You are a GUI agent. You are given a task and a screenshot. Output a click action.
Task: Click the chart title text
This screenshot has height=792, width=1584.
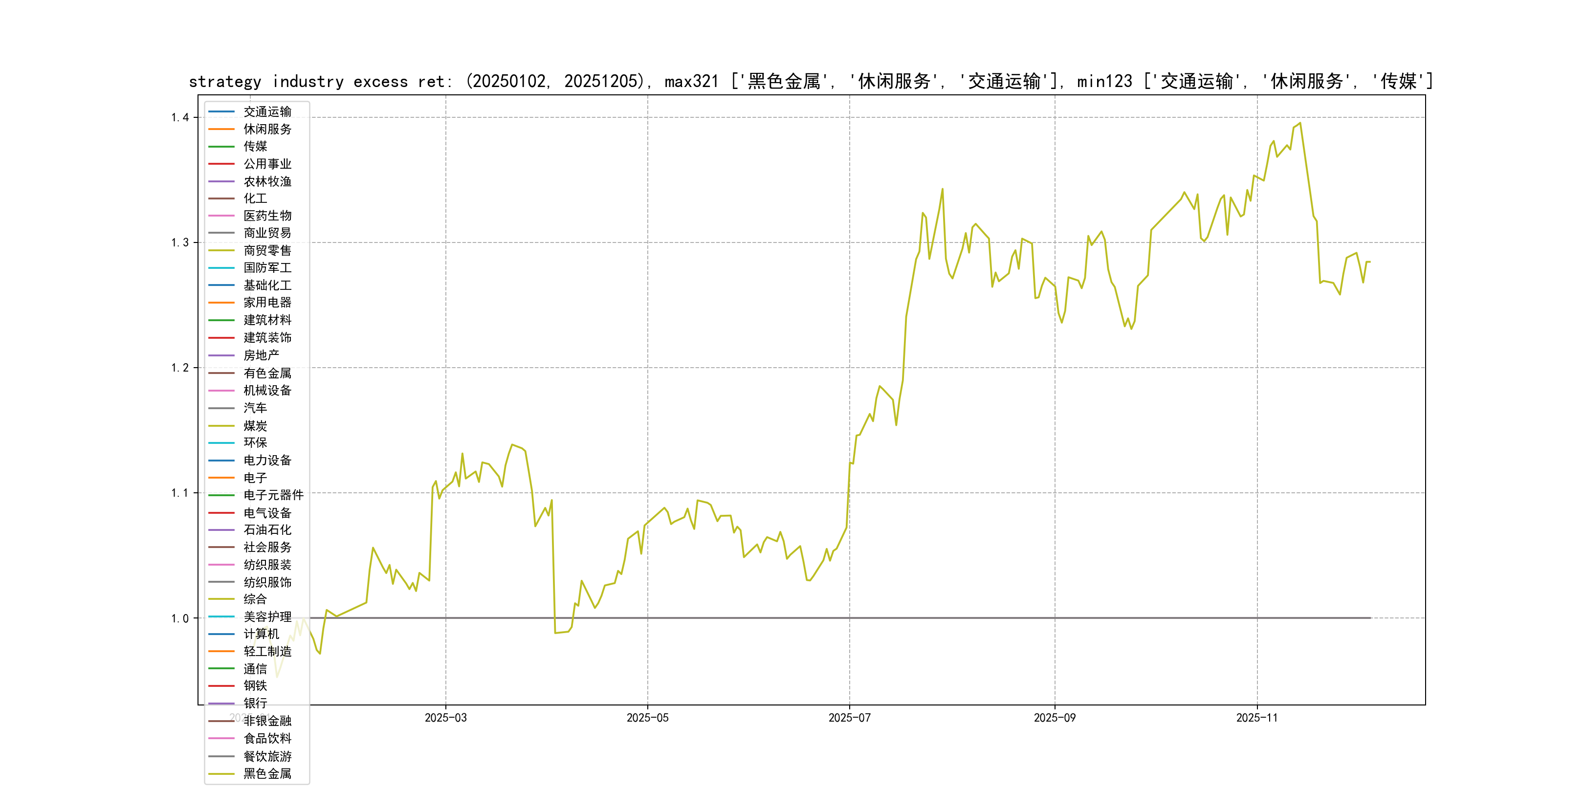click(811, 81)
